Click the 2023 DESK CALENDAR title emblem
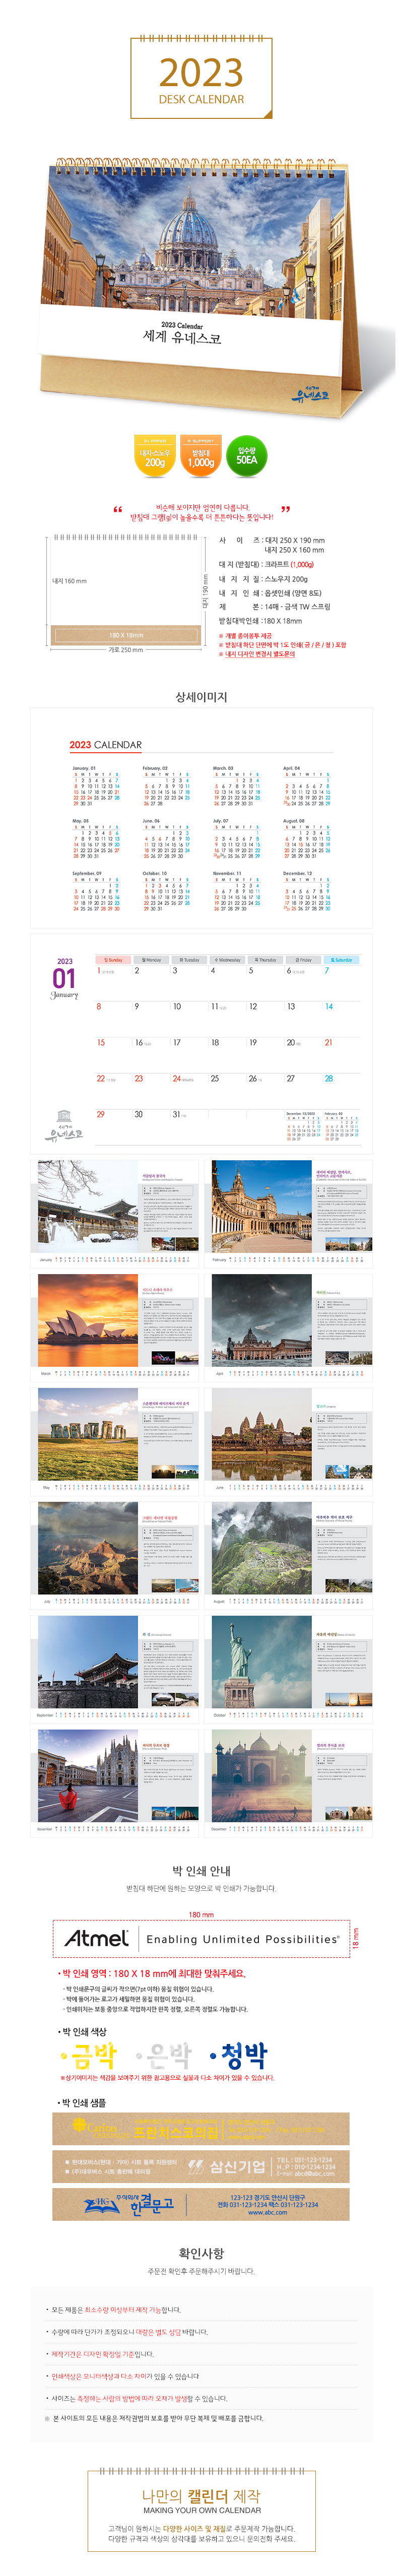The width and height of the screenshot is (403, 2576). [201, 79]
